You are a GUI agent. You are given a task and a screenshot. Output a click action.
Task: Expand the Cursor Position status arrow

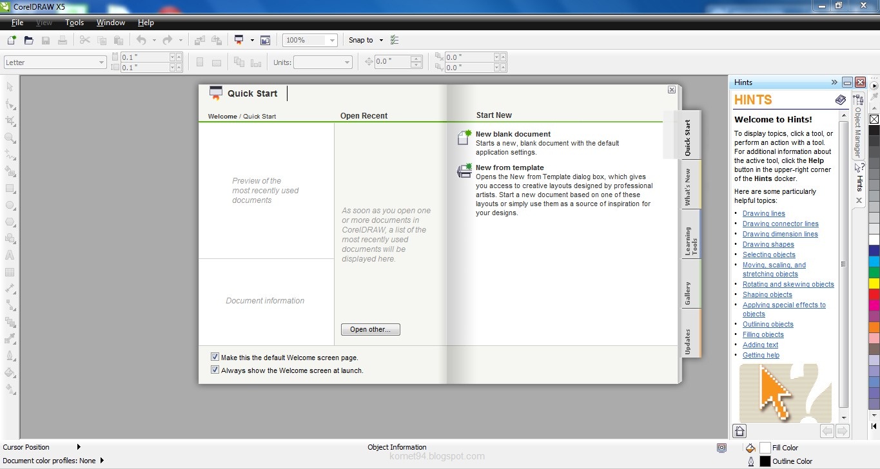[x=79, y=446]
